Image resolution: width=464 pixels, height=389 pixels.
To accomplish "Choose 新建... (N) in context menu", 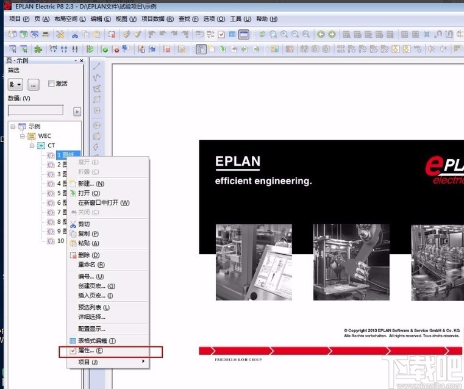I will 108,184.
